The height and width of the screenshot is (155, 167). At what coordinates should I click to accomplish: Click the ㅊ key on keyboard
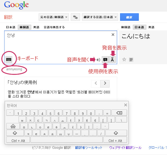[44, 133]
